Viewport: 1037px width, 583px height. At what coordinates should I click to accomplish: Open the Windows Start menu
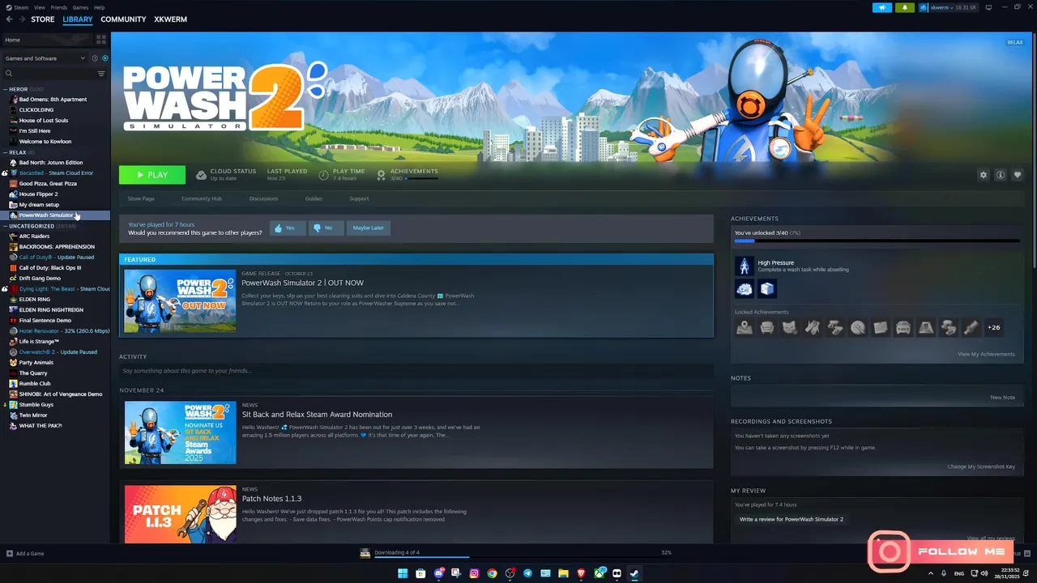pos(403,573)
